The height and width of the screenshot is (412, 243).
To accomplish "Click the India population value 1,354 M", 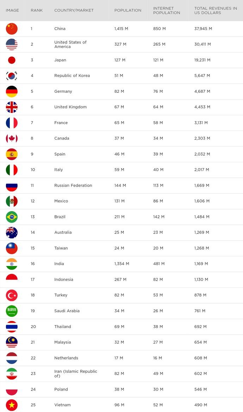I will (x=122, y=263).
